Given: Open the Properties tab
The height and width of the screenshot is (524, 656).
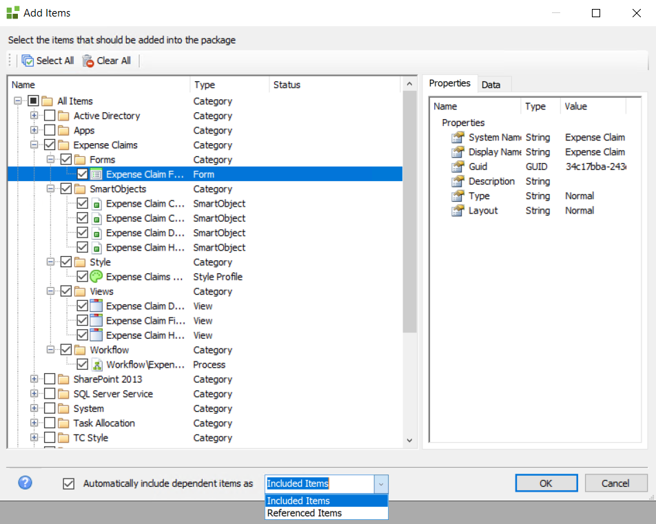Looking at the screenshot, I should tap(449, 83).
